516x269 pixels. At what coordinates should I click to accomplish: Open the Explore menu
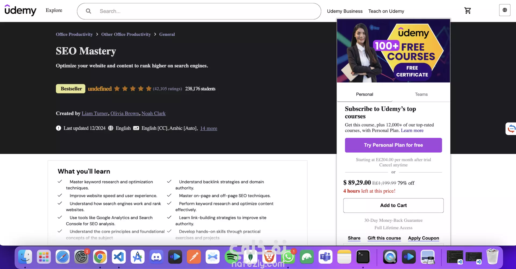coord(54,10)
